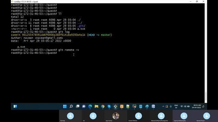The height and width of the screenshot is (122, 218).
Task: Toggle focus assist moon icon
Action: pos(203,106)
